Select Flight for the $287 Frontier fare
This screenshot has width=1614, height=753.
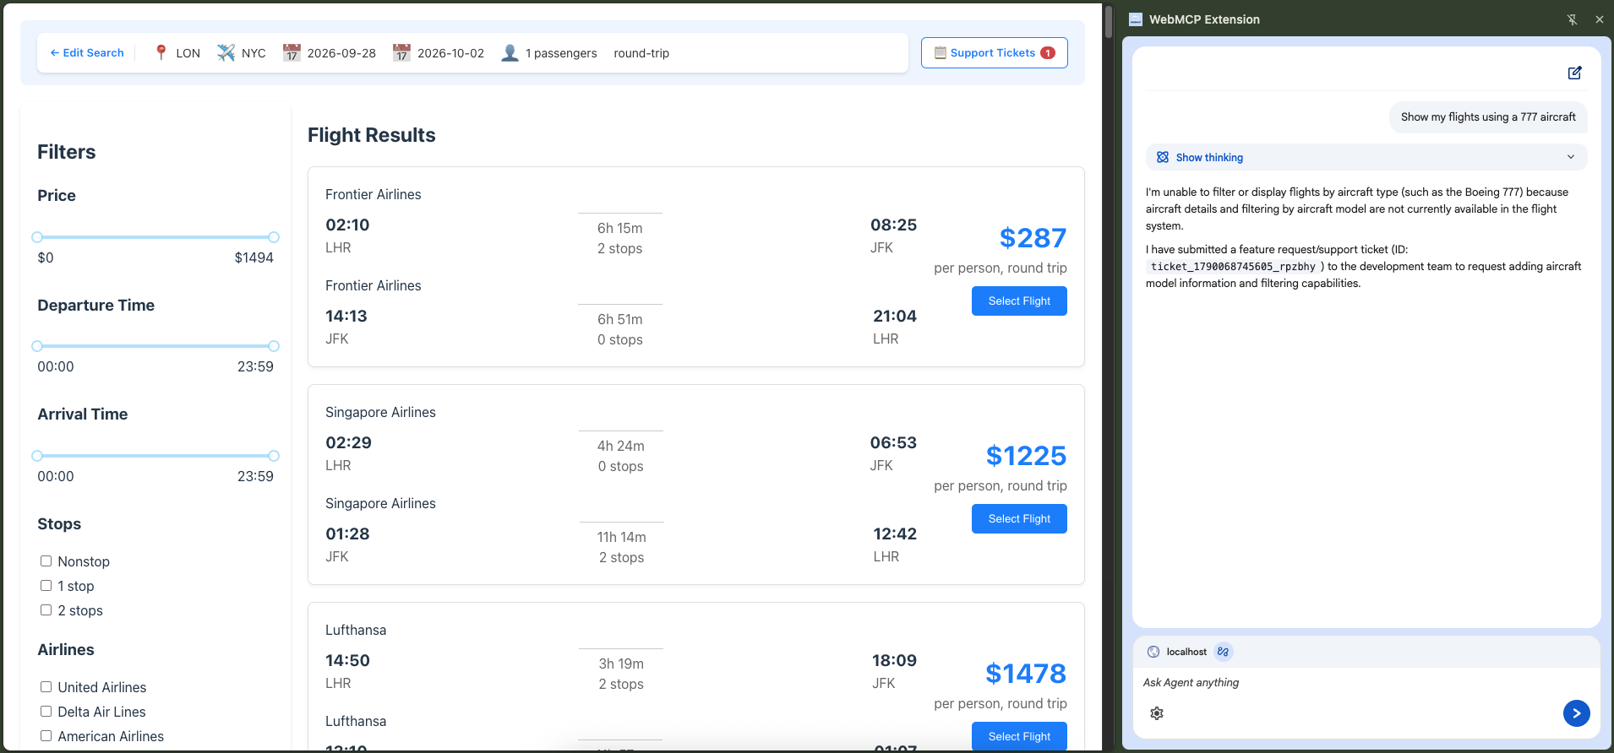click(x=1019, y=301)
